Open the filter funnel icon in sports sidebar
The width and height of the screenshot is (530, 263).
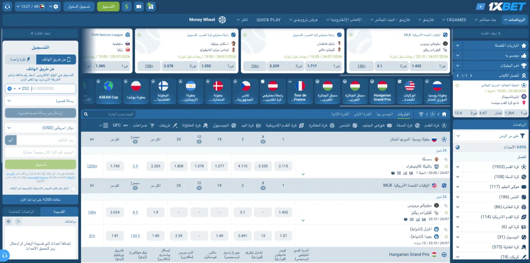tap(522, 136)
